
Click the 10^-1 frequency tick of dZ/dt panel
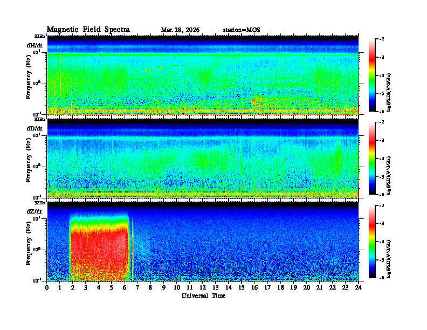click(37, 280)
